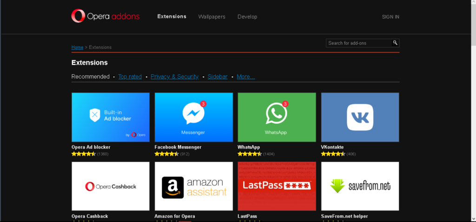Click the search magnifier icon
The width and height of the screenshot is (476, 222).
click(x=395, y=43)
